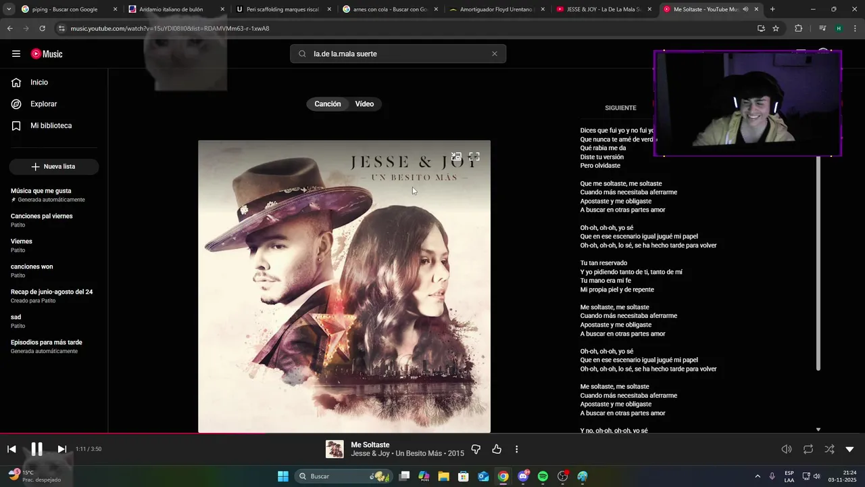The width and height of the screenshot is (865, 487).
Task: Open Discord from the taskbar
Action: [x=523, y=476]
